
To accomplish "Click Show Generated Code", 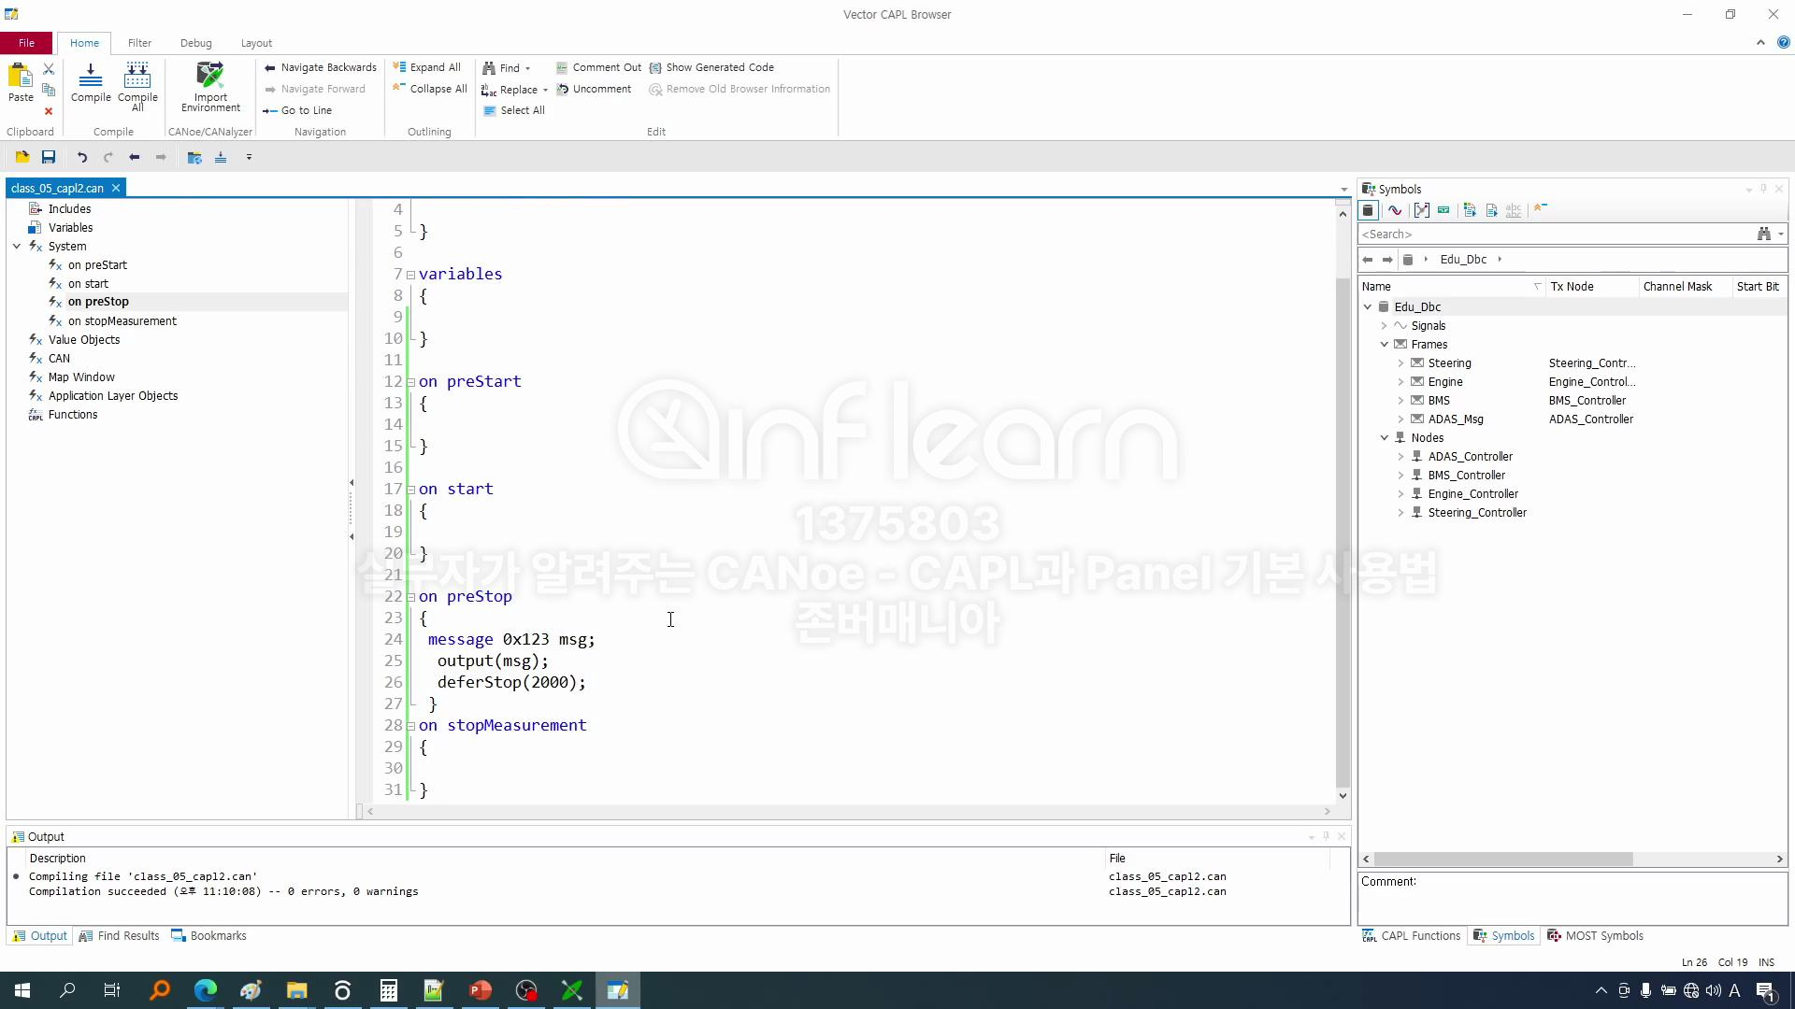I will (719, 67).
